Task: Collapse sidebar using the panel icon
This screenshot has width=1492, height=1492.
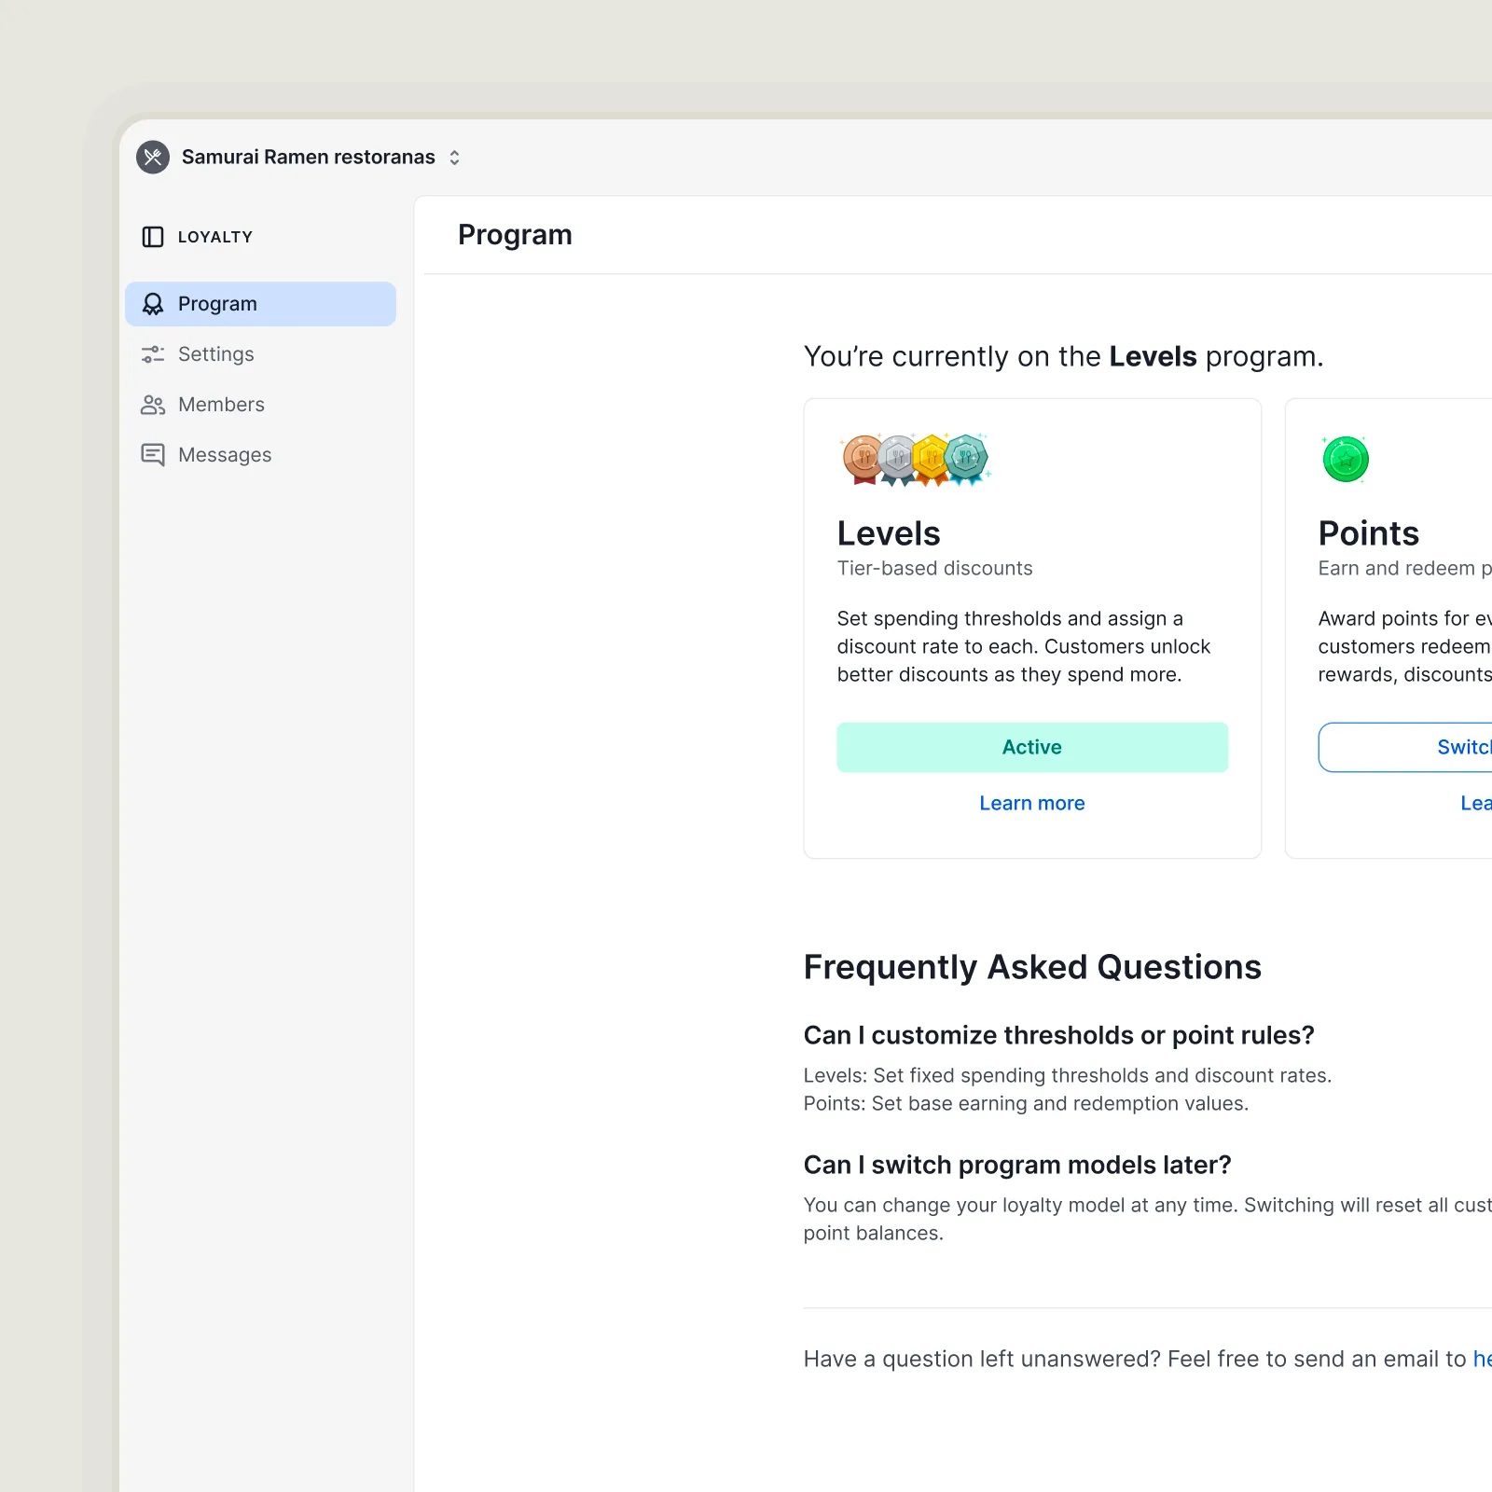Action: point(153,237)
